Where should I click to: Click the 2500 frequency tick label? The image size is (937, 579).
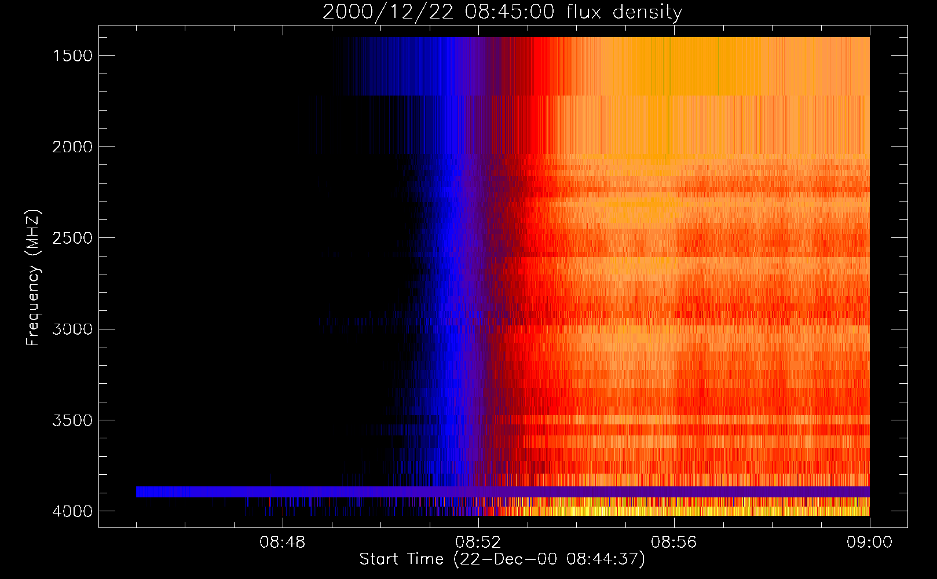72,238
